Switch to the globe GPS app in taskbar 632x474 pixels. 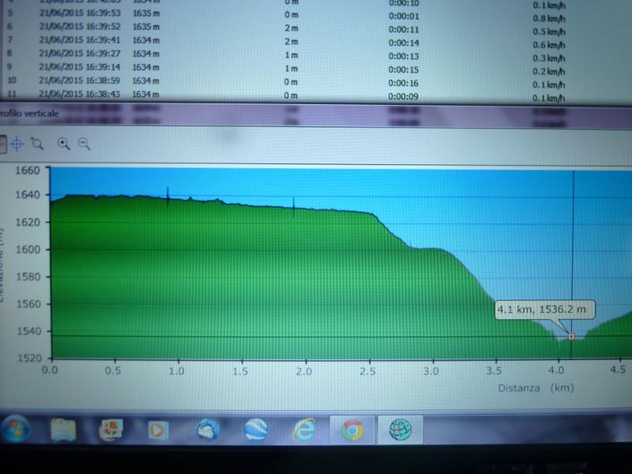tap(401, 430)
